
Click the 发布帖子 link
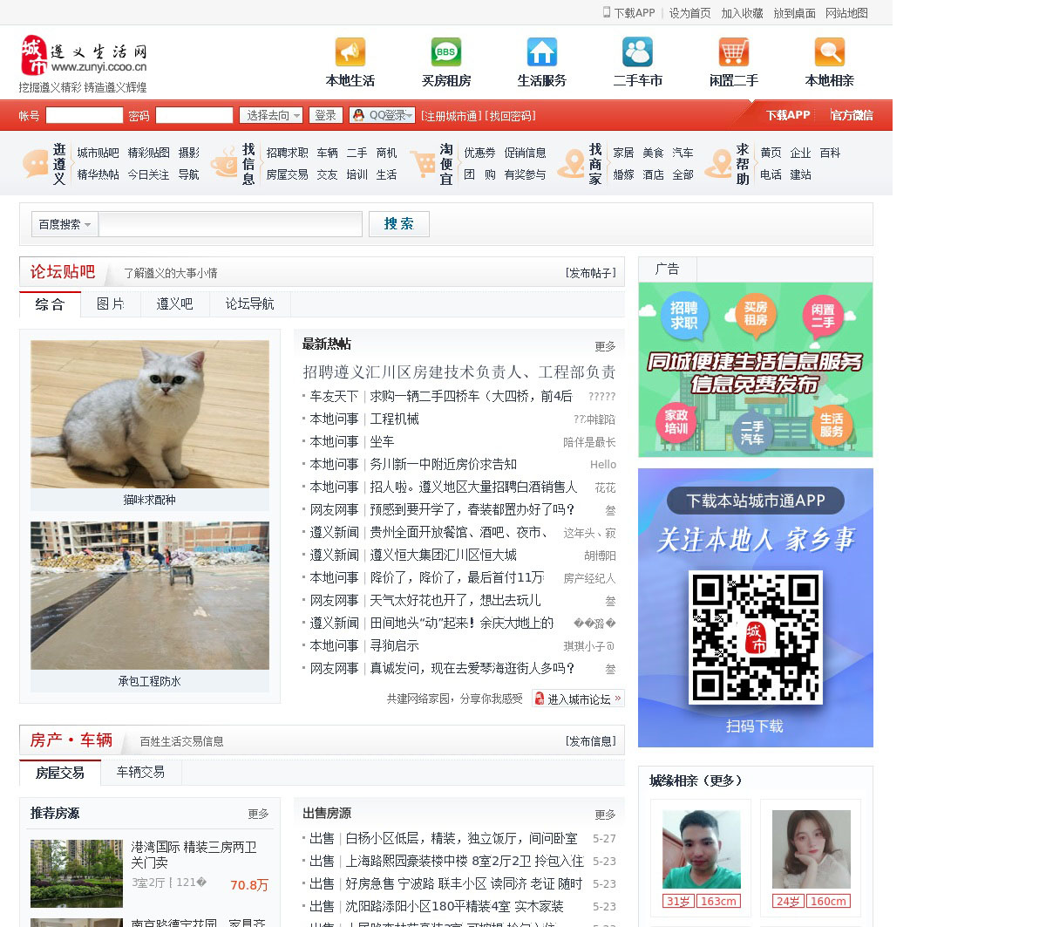(590, 273)
